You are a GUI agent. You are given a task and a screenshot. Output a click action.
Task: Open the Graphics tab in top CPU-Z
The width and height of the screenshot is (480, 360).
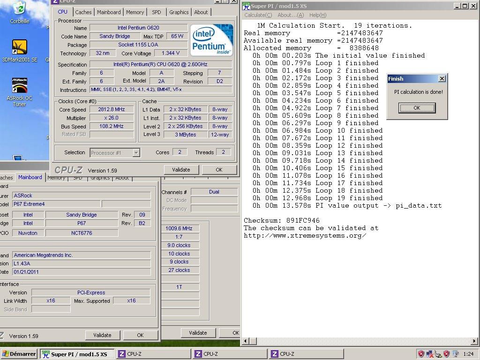(179, 12)
